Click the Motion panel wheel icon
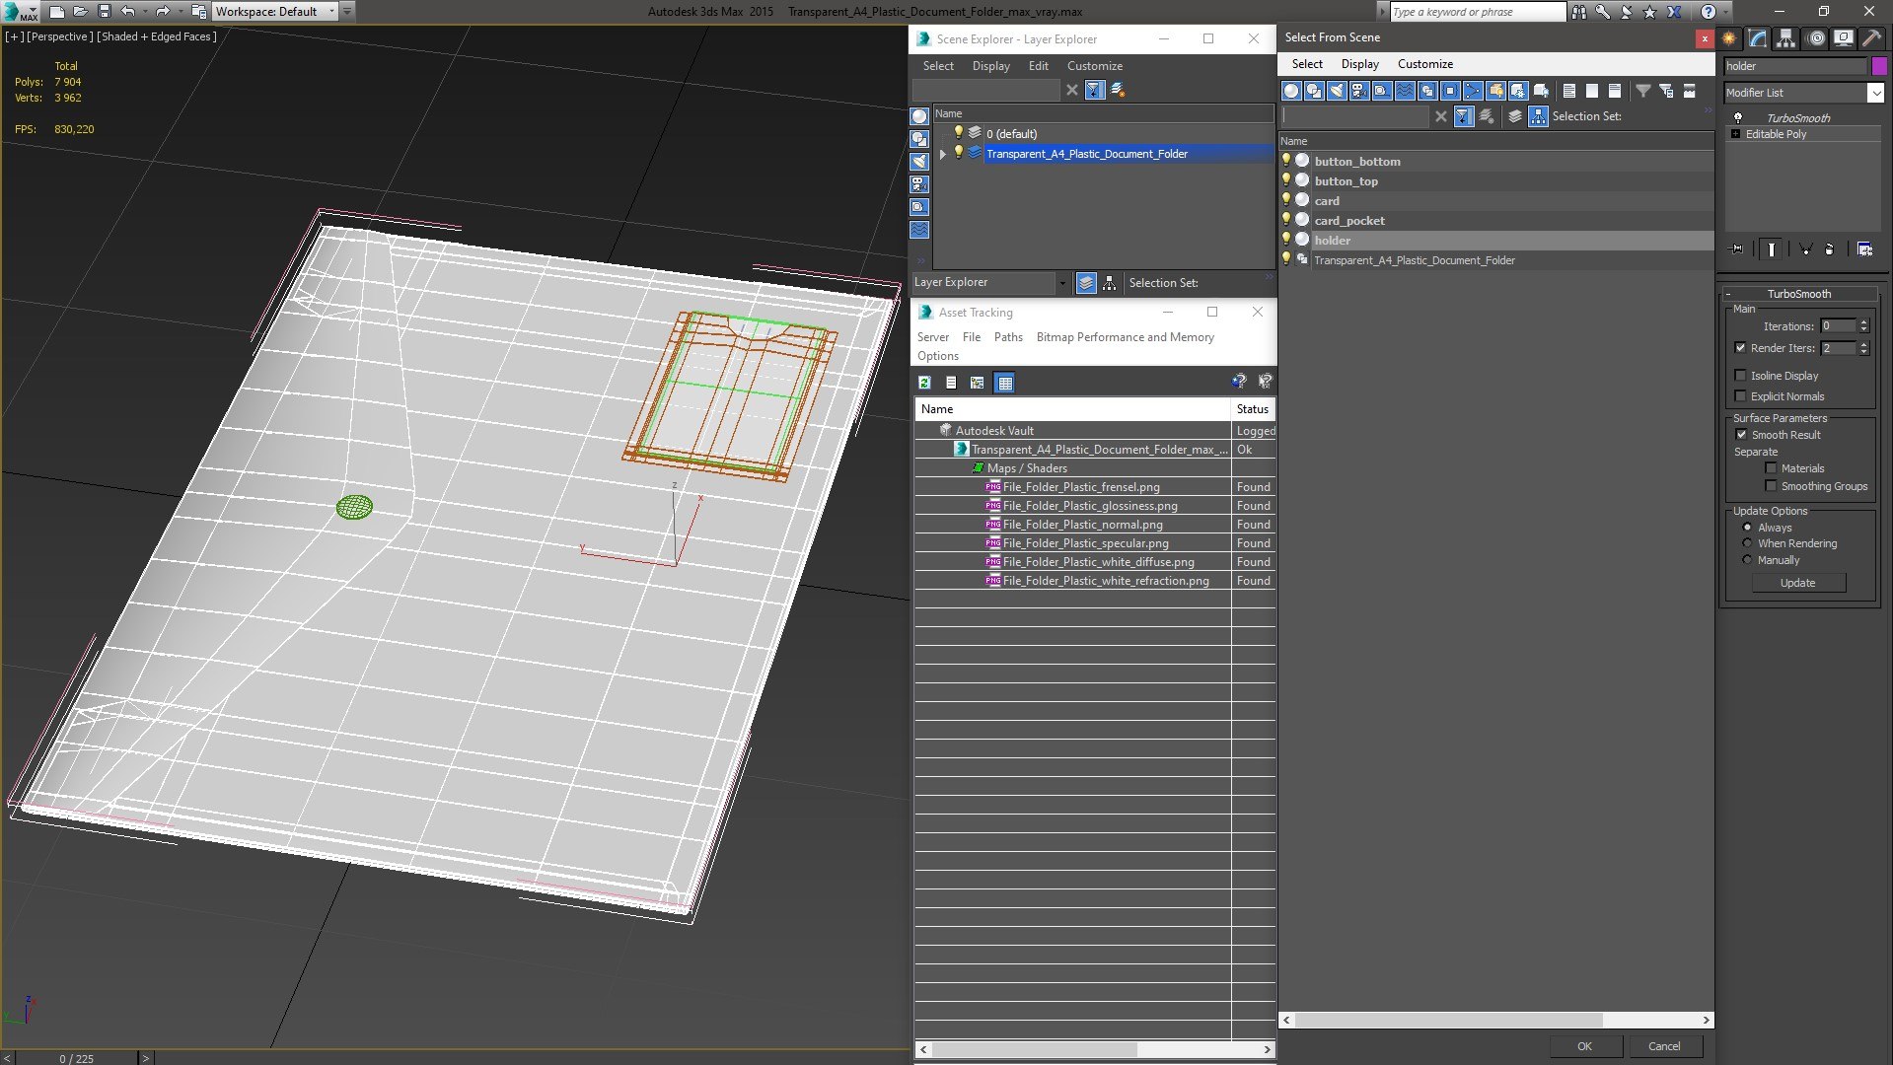The image size is (1893, 1065). (x=1815, y=38)
